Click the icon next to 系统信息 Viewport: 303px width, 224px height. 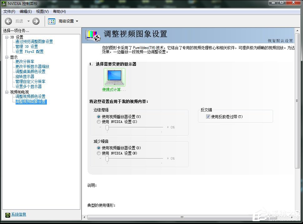[7, 214]
